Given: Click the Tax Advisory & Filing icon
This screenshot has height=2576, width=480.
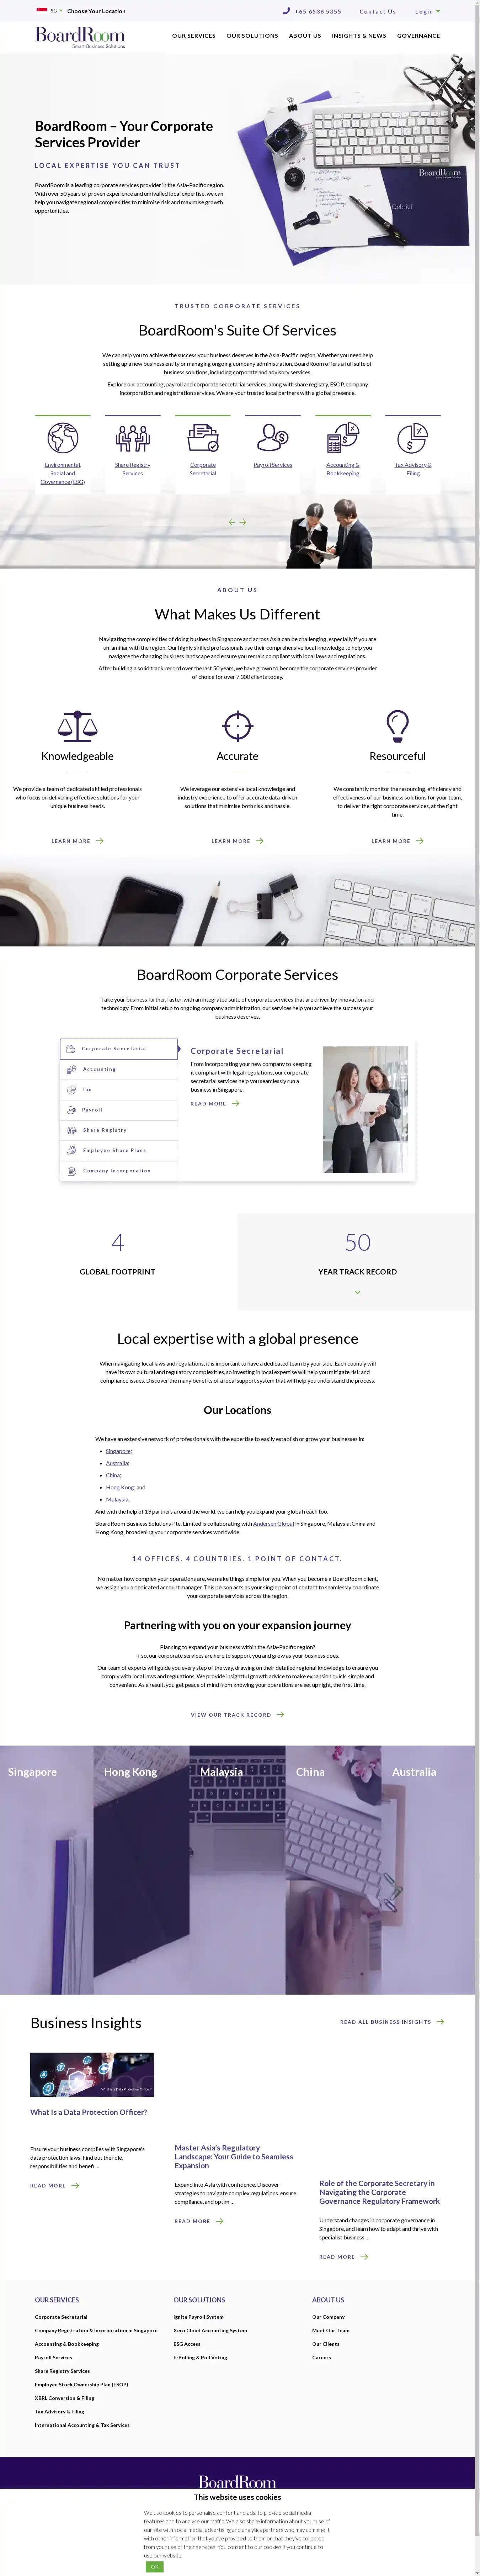Looking at the screenshot, I should pos(413,438).
